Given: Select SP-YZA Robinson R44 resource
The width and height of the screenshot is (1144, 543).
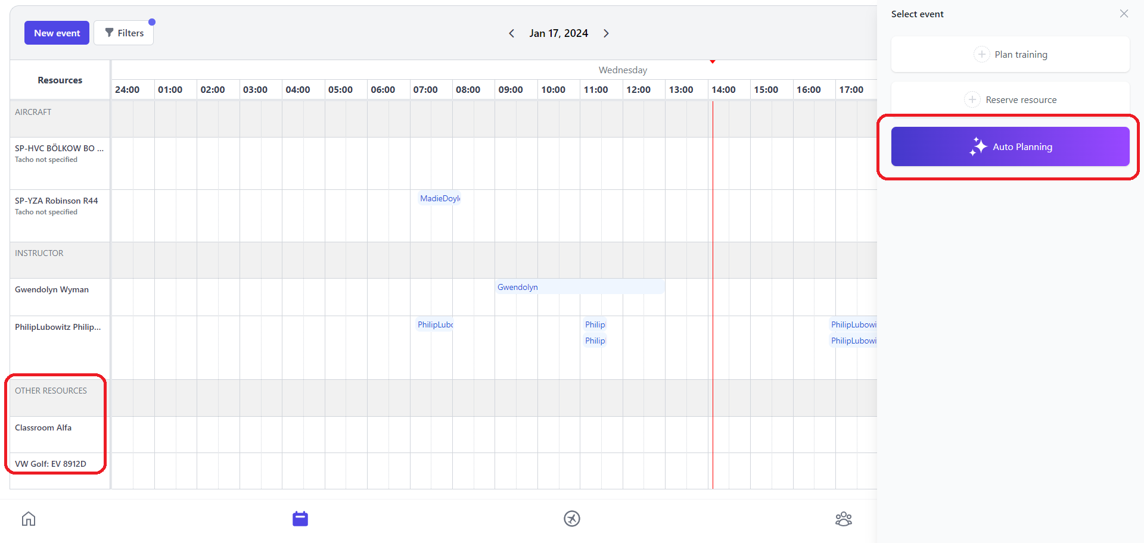Looking at the screenshot, I should point(60,216).
